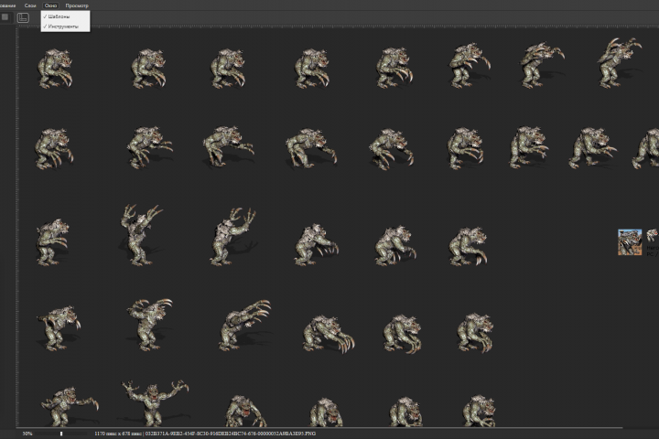659x439 pixels.
Task: Click the rulers layout toolbar icon
Action: [23, 17]
